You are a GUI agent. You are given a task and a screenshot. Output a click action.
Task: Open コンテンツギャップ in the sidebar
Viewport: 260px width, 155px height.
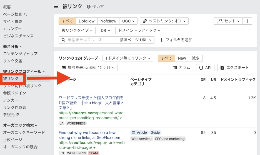click(20, 54)
